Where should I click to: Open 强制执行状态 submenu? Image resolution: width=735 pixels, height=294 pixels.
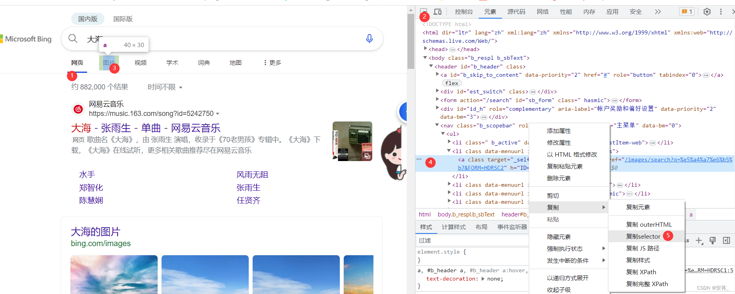click(x=569, y=248)
